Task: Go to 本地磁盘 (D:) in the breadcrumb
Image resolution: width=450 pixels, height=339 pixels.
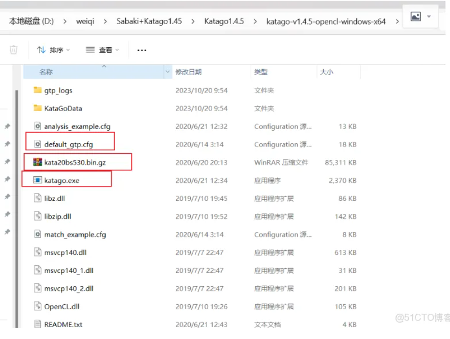Action: click(x=31, y=22)
